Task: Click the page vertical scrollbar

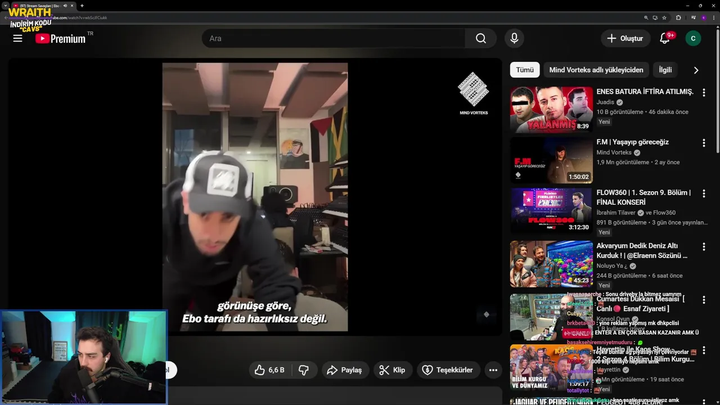Action: point(718,90)
